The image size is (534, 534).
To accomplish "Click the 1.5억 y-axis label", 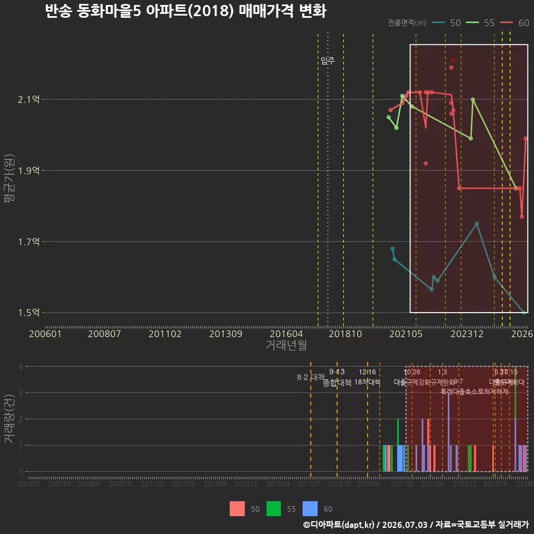I will coord(29,313).
